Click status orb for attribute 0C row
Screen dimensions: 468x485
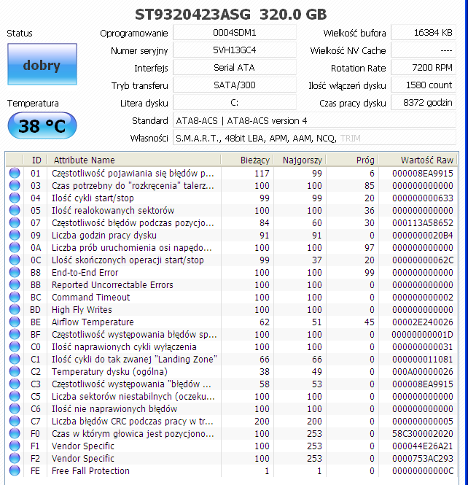coord(15,260)
